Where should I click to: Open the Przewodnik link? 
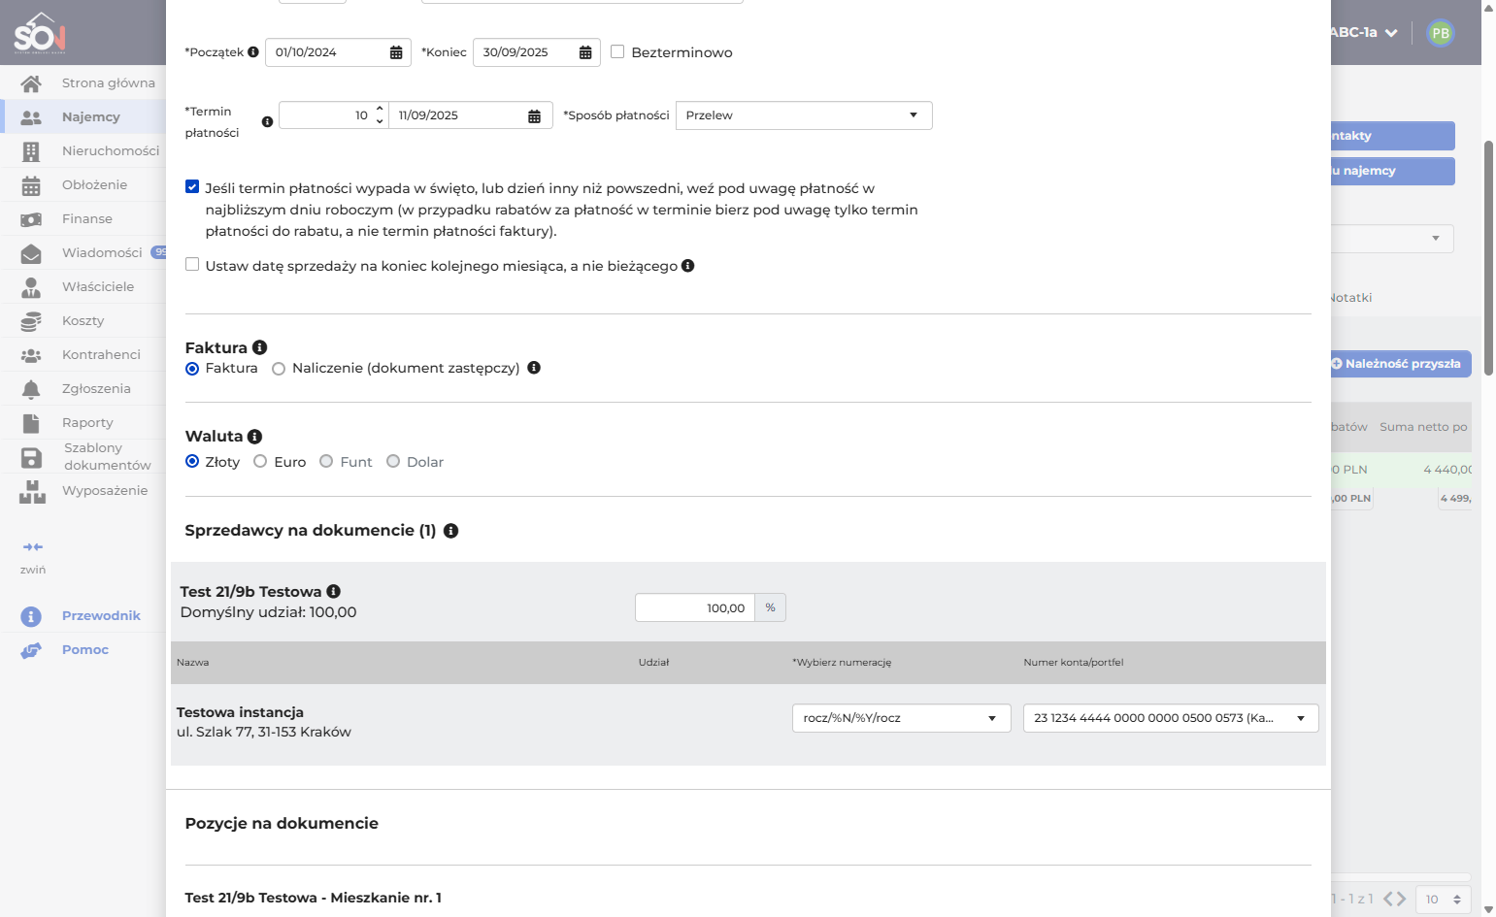tap(101, 616)
